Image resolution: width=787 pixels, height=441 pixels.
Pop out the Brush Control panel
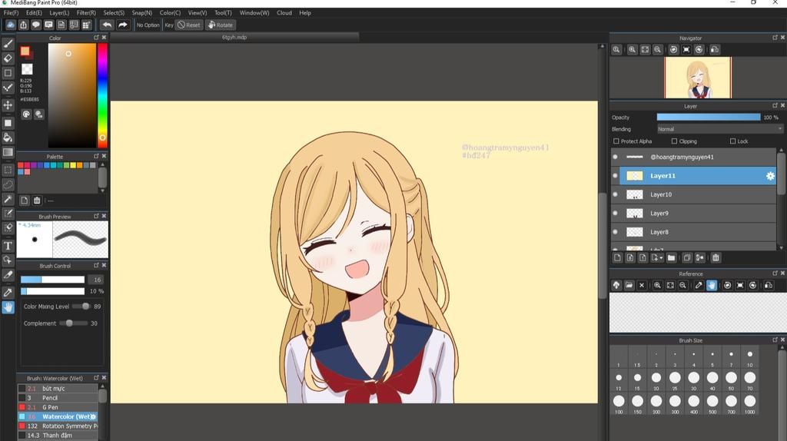pos(96,265)
